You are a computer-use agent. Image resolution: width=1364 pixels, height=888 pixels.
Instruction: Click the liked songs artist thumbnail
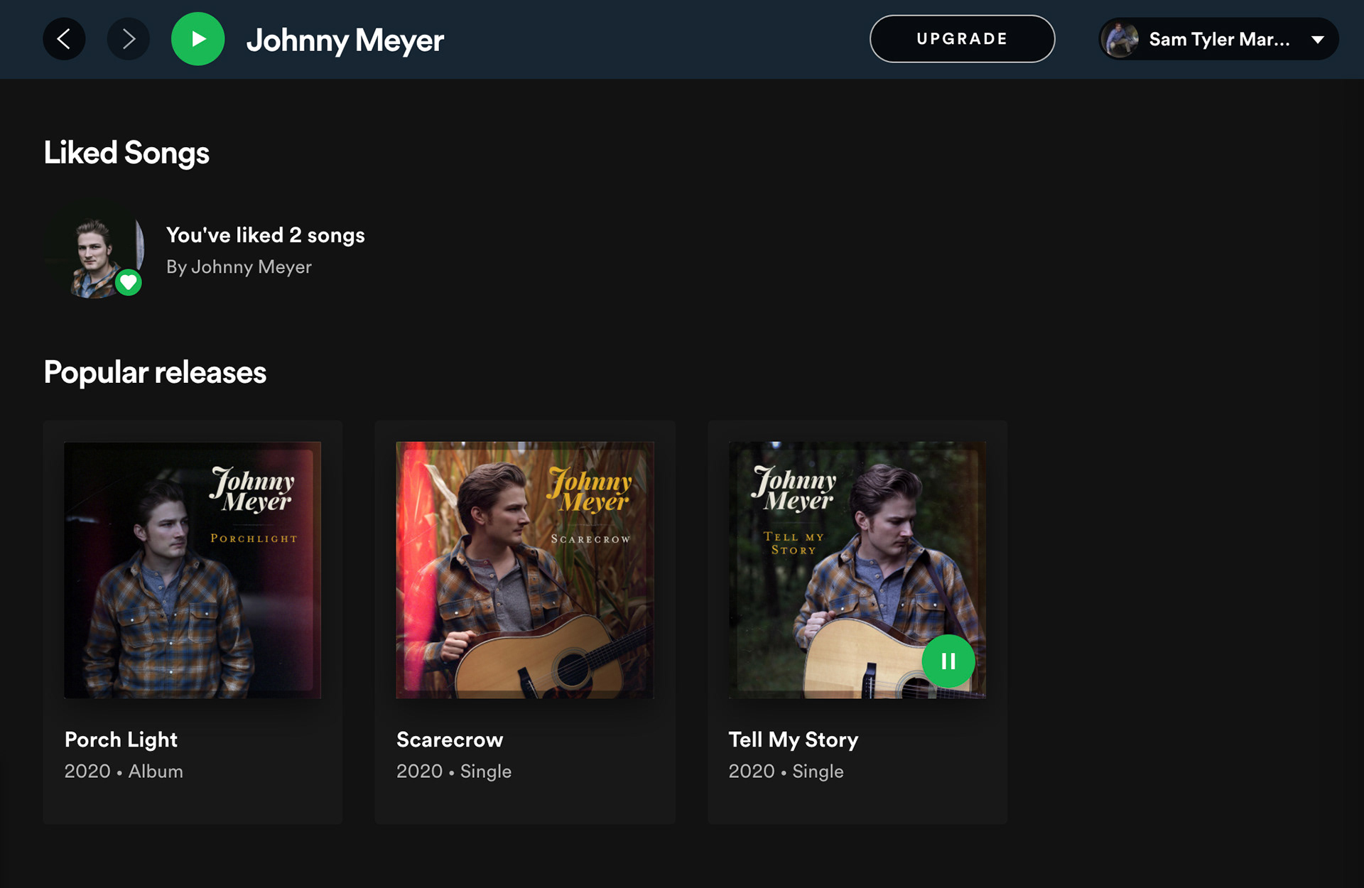92,252
